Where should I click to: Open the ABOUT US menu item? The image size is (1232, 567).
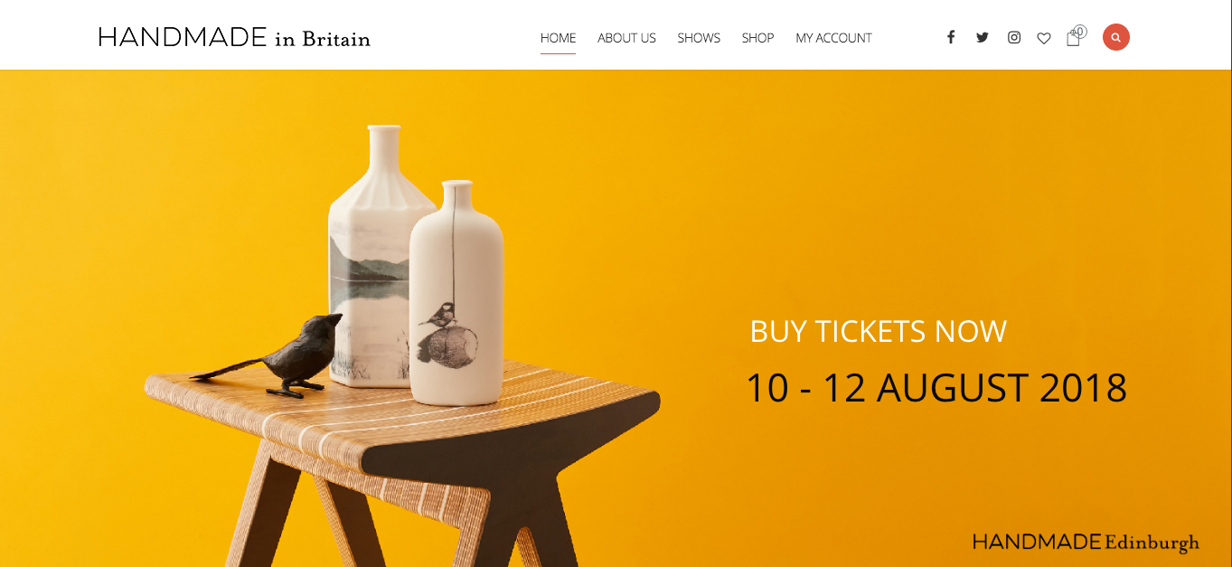(x=626, y=38)
